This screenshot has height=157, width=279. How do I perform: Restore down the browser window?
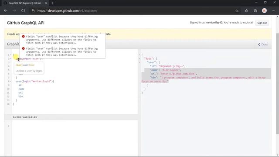tap(265, 2)
